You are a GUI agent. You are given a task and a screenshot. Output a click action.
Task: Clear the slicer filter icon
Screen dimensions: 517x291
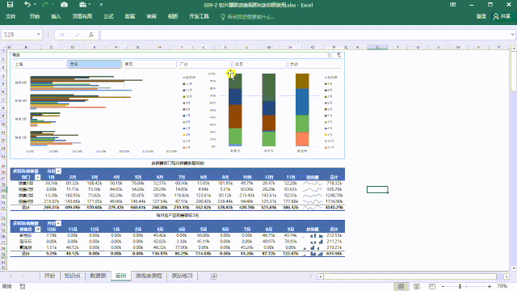(x=339, y=55)
